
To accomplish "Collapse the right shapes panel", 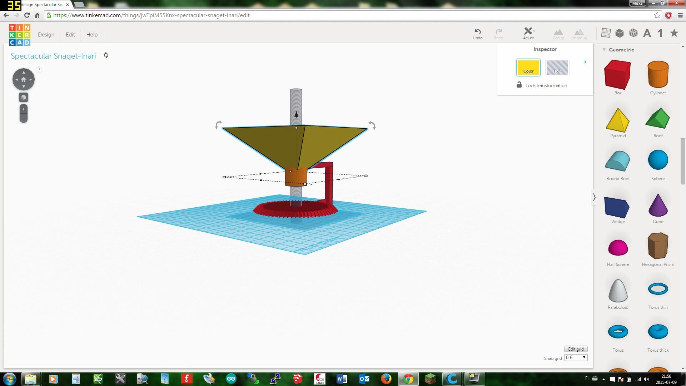I will (x=594, y=197).
